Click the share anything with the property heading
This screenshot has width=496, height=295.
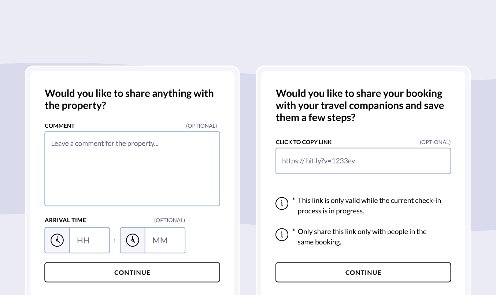tap(129, 99)
